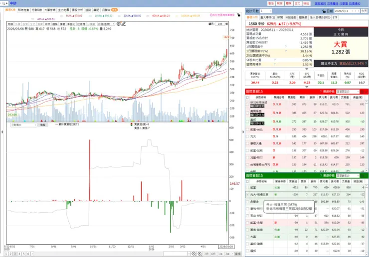Open the 分點進出 dropdown in lower chart
This screenshot has height=257, width=369.
pyautogui.click(x=23, y=125)
